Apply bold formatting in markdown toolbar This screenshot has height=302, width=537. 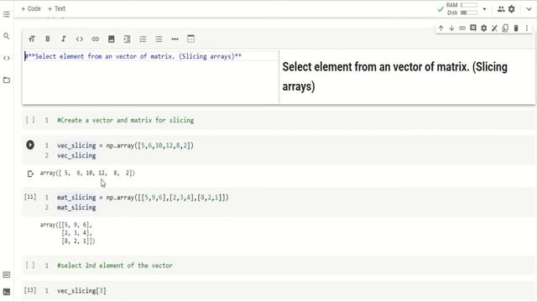click(48, 39)
